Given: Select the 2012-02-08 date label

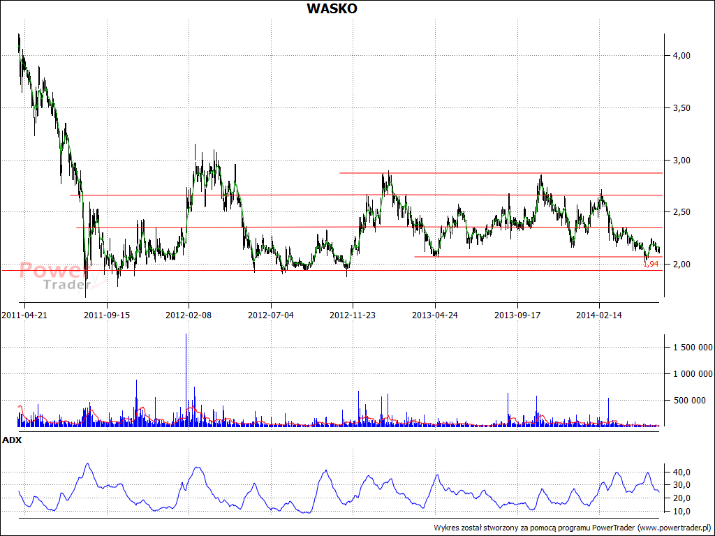Looking at the screenshot, I should point(189,315).
